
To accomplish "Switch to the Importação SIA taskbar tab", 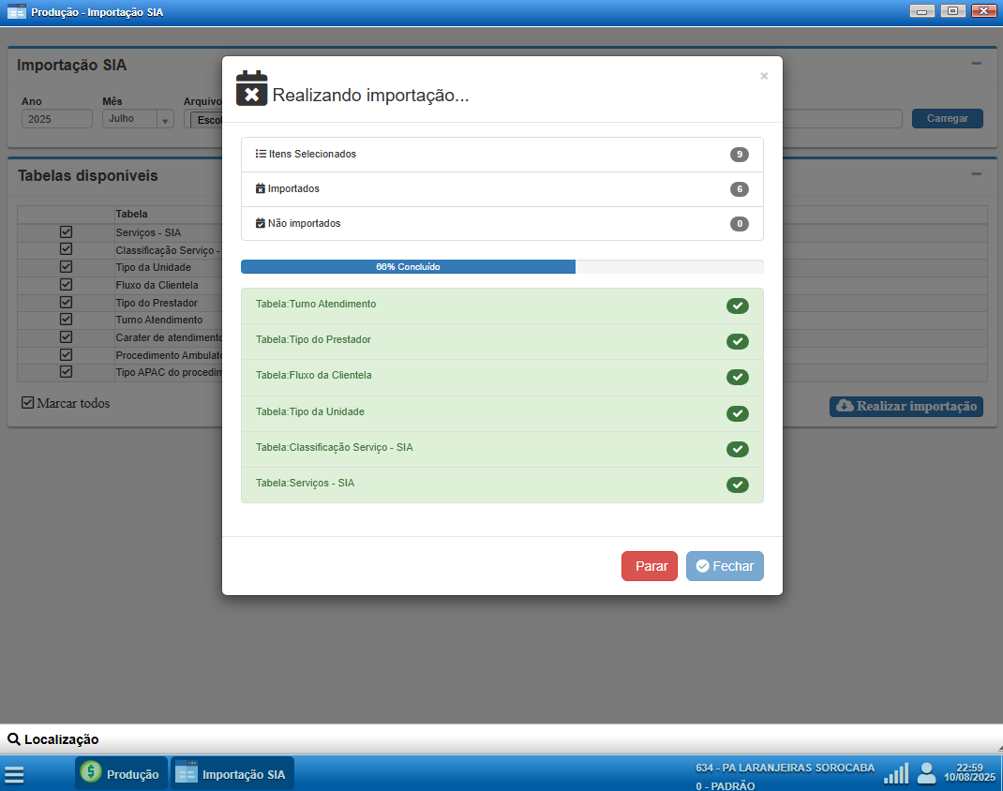I will pyautogui.click(x=232, y=774).
